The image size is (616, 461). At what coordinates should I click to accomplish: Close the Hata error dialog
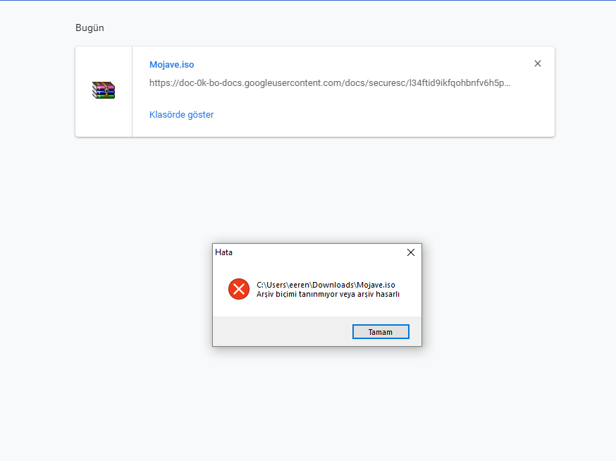pos(411,252)
